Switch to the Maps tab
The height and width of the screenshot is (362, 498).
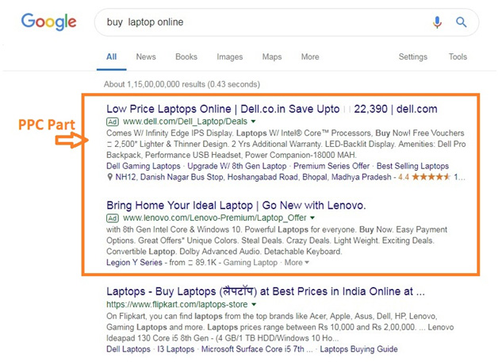click(x=272, y=57)
